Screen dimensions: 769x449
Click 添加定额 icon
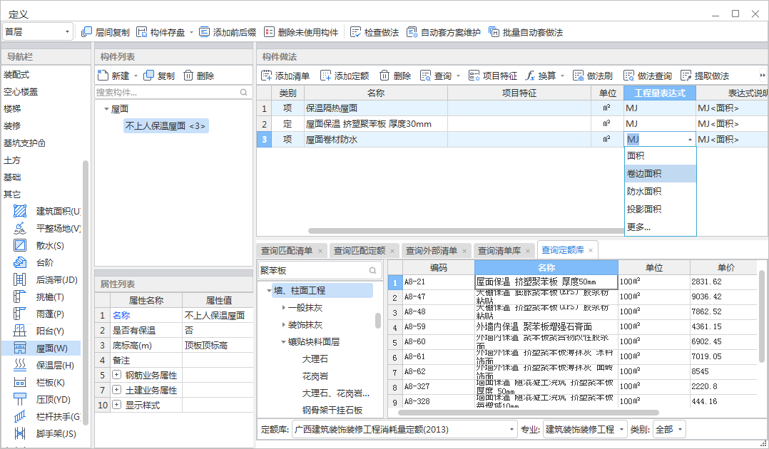pyautogui.click(x=325, y=76)
